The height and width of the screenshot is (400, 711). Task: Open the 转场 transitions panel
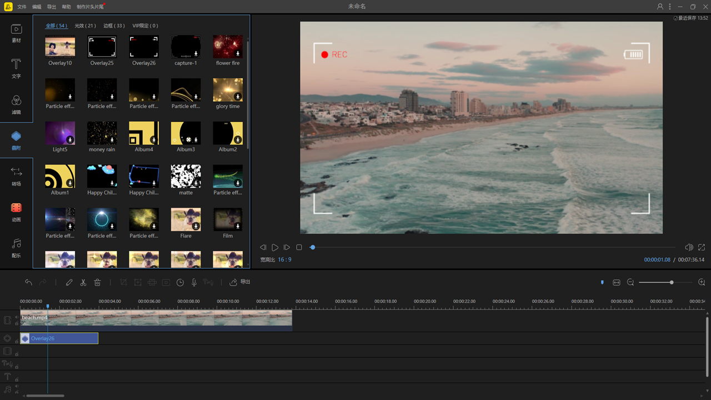[16, 176]
